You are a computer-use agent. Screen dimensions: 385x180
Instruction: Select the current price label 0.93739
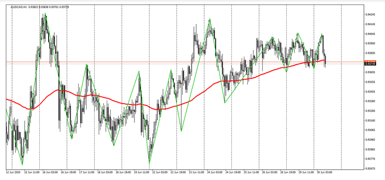coord(369,64)
